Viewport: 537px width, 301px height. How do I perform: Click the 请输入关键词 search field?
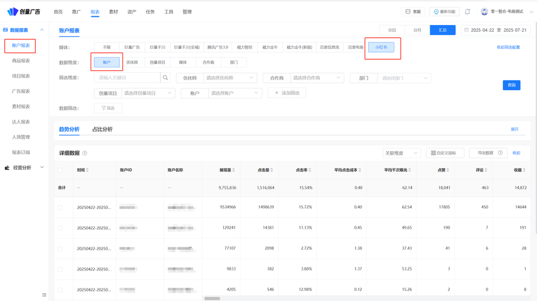tap(127, 78)
